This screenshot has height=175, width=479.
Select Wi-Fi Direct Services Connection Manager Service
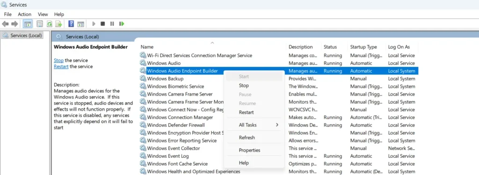(x=279, y=56)
